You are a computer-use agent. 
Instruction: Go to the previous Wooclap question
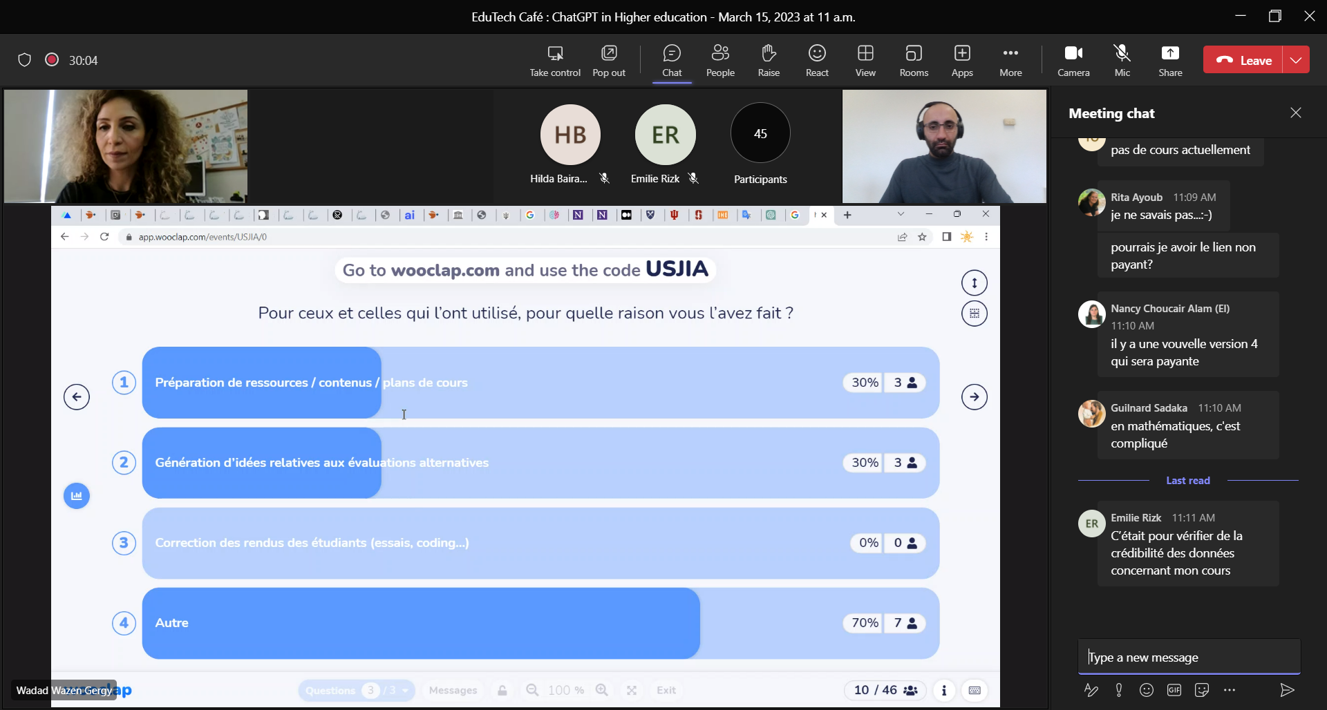click(77, 396)
